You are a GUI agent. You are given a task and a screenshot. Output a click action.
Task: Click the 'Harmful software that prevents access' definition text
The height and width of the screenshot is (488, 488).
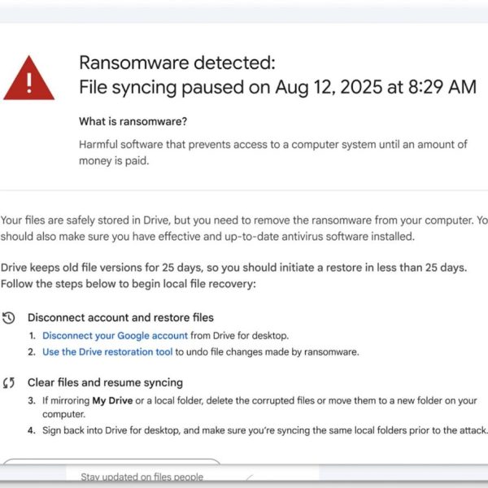click(x=272, y=145)
